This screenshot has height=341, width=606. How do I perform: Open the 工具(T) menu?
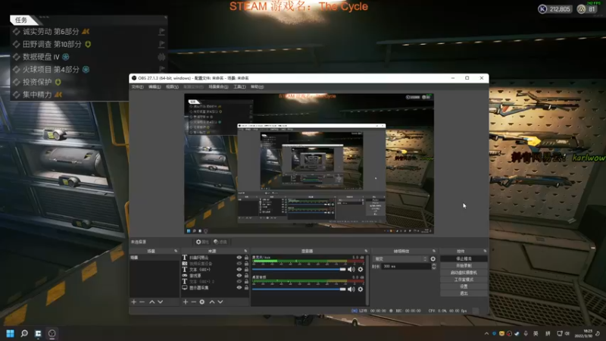pyautogui.click(x=239, y=87)
